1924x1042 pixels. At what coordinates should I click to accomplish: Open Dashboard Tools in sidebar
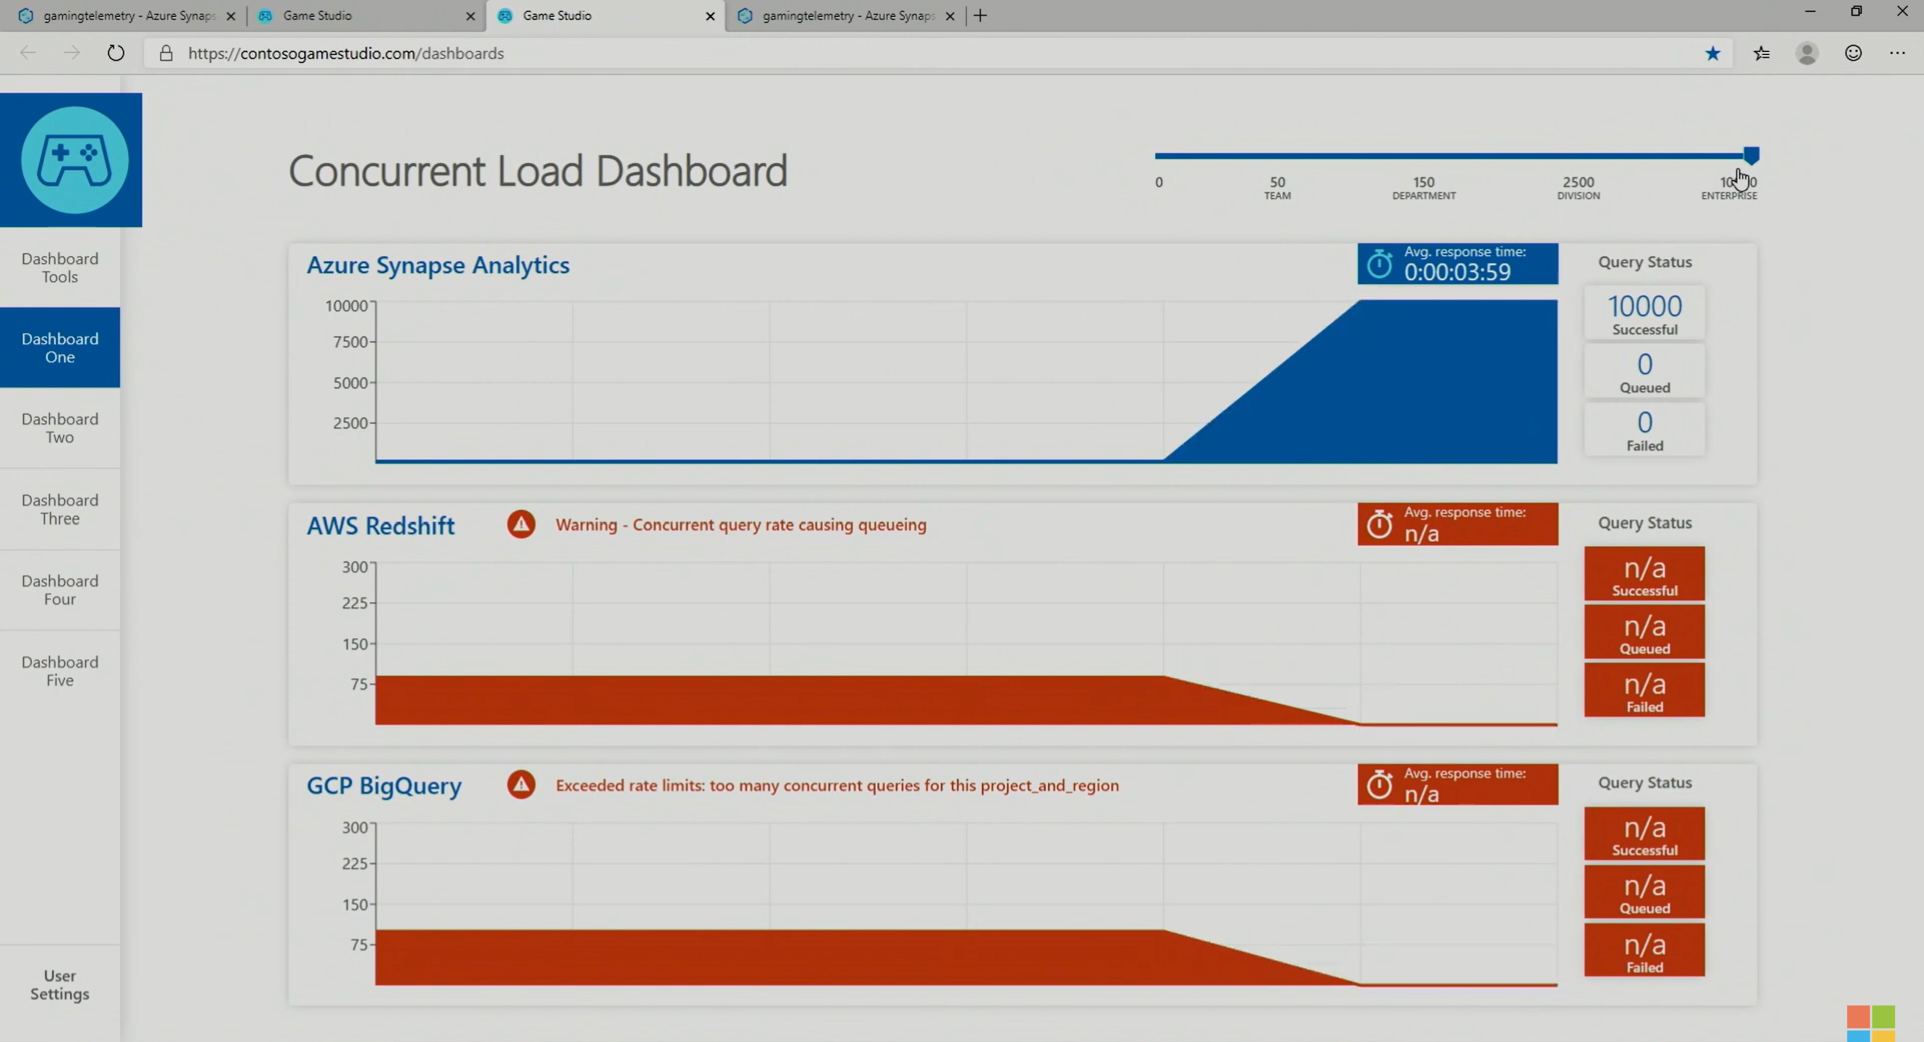tap(60, 267)
